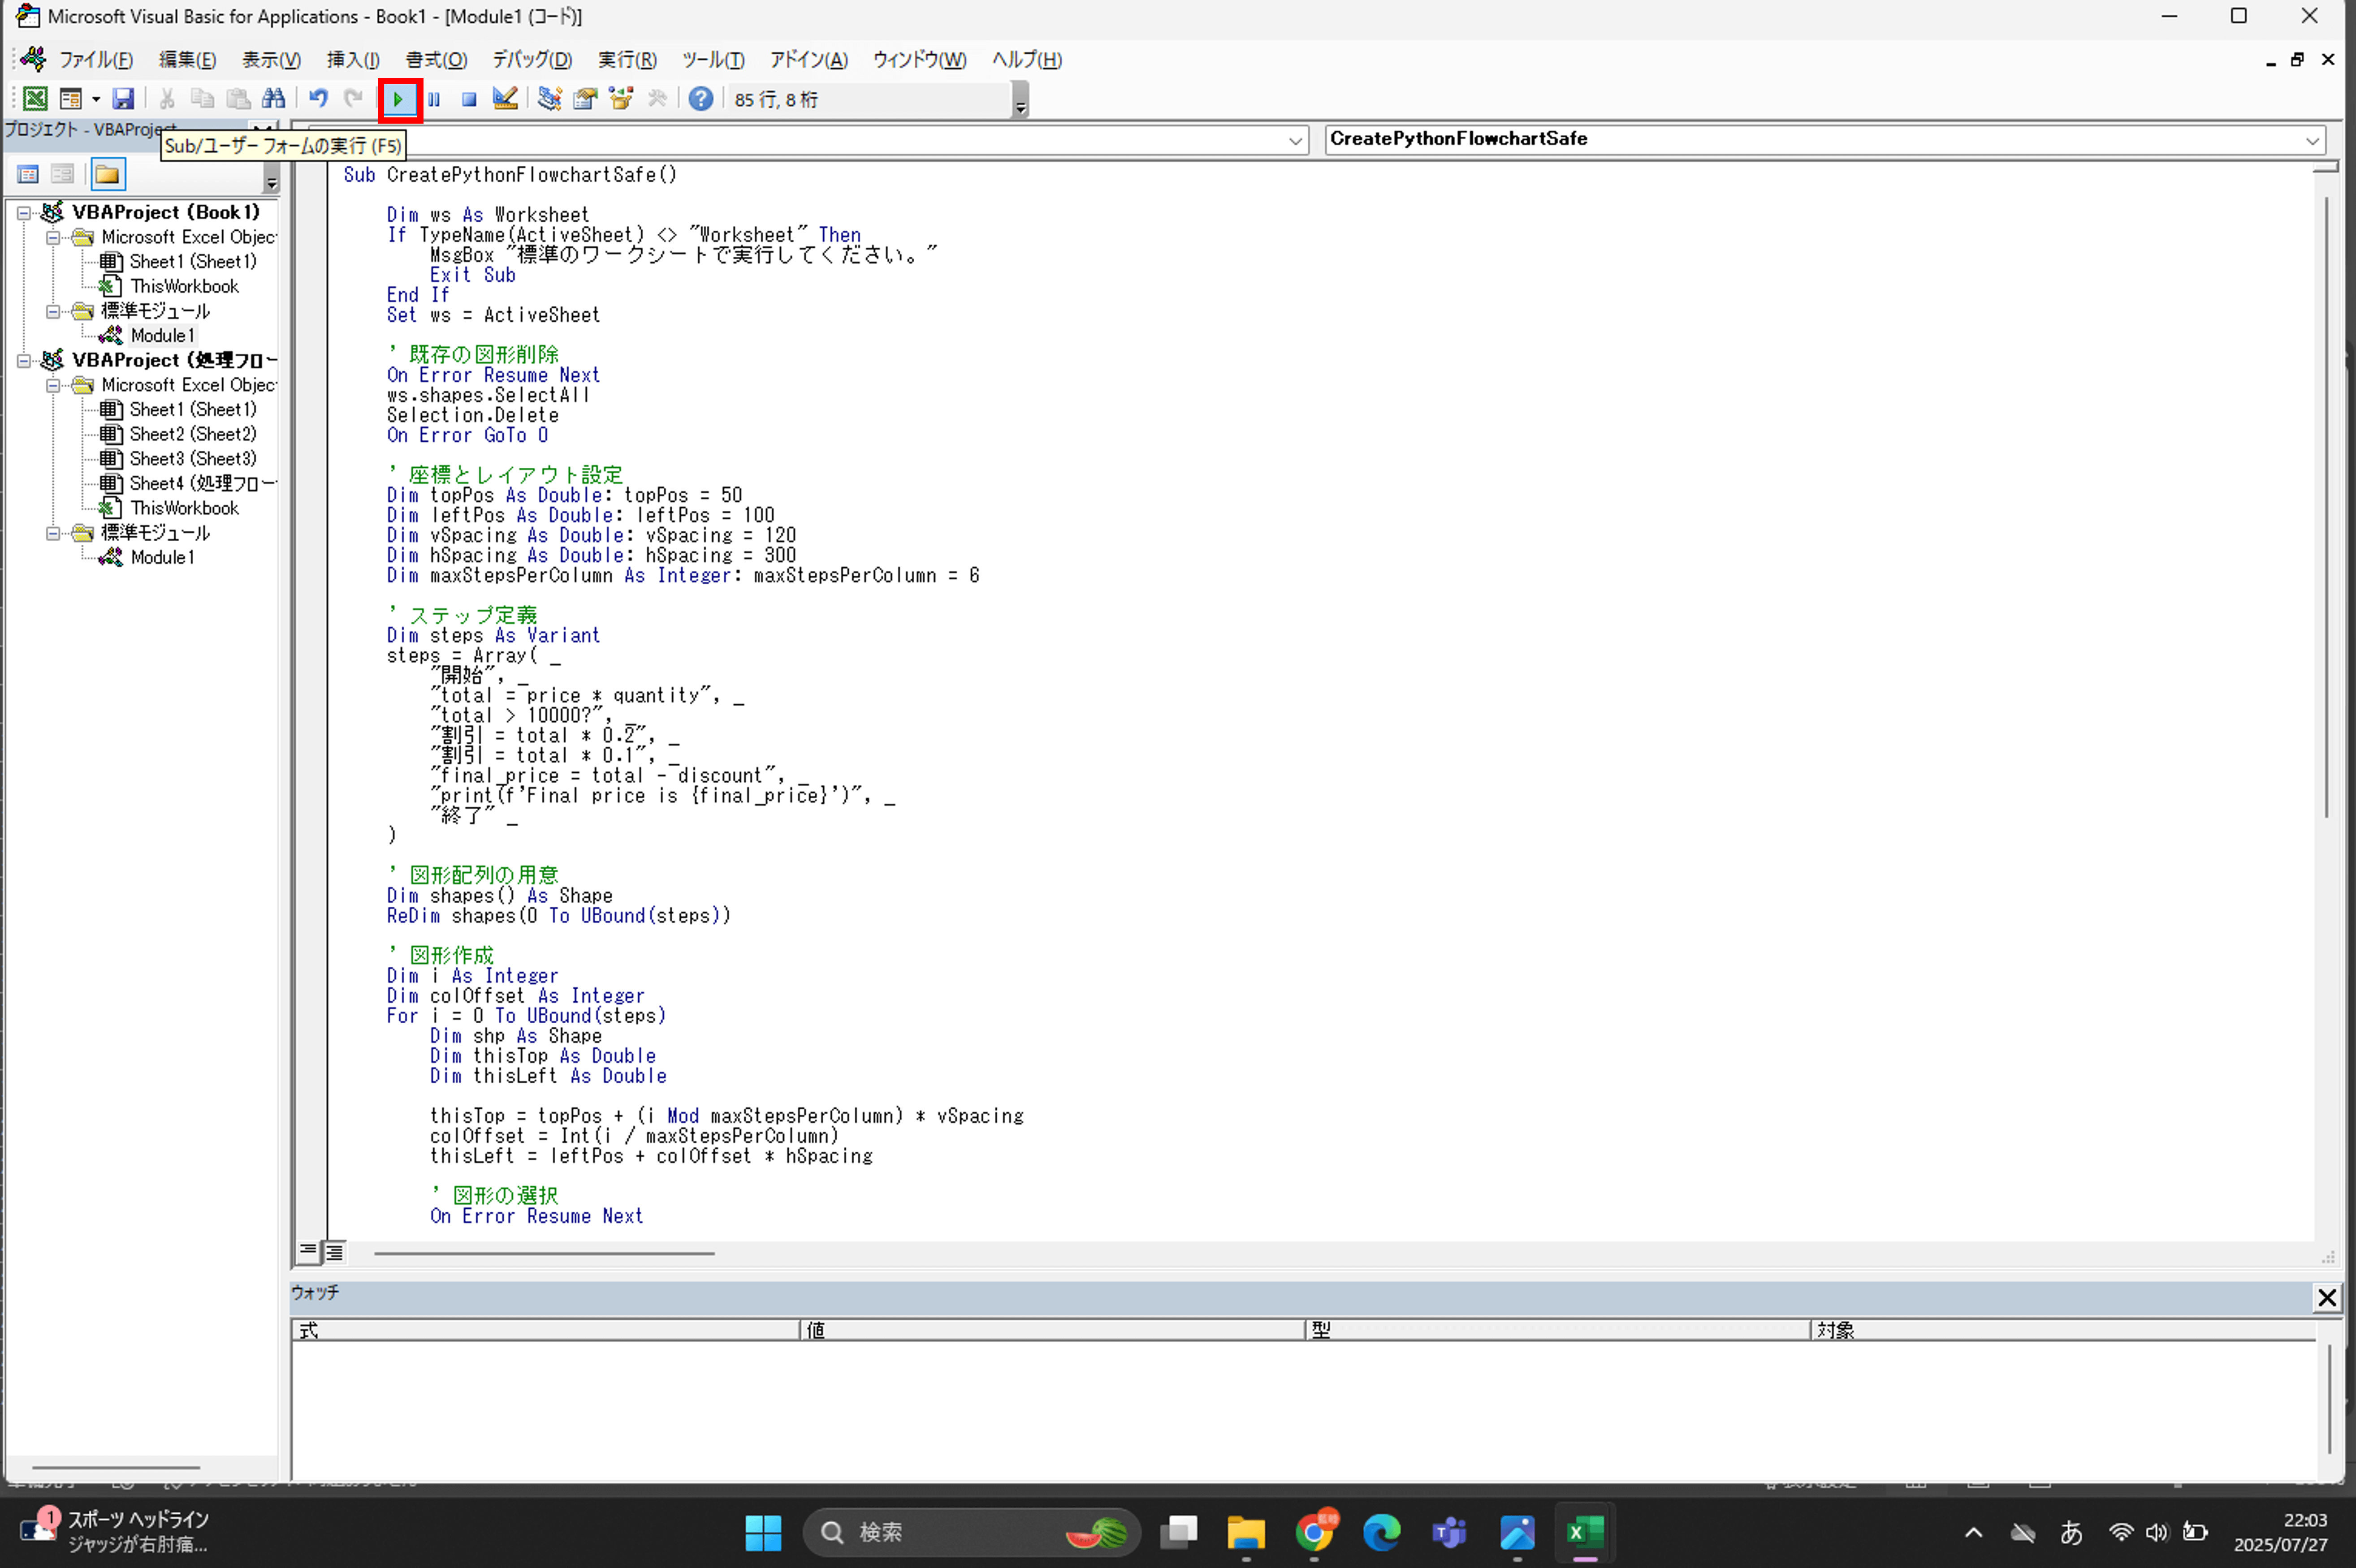2356x1568 pixels.
Task: Collapse VBAProject (処理フロー) tree node
Action: 24,361
